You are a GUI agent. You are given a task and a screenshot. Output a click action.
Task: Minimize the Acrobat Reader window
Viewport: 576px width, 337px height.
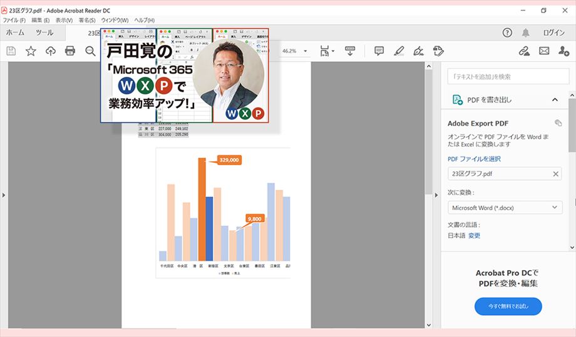(x=523, y=10)
